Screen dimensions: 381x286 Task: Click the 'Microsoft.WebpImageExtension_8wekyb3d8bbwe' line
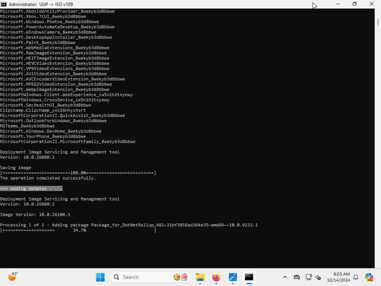[55, 89]
